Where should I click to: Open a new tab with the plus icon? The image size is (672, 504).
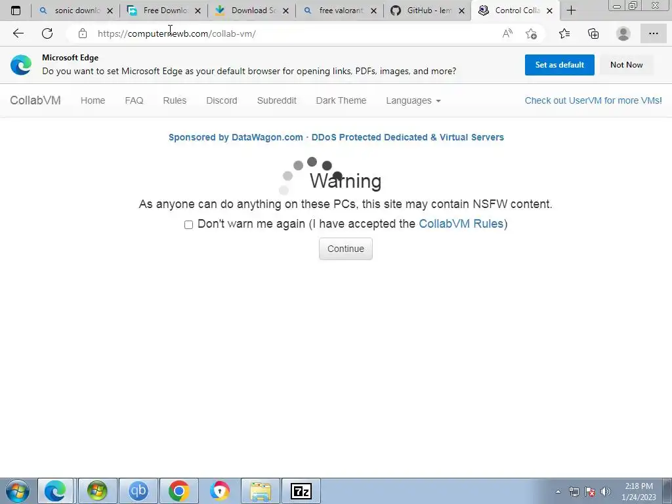pos(572,10)
